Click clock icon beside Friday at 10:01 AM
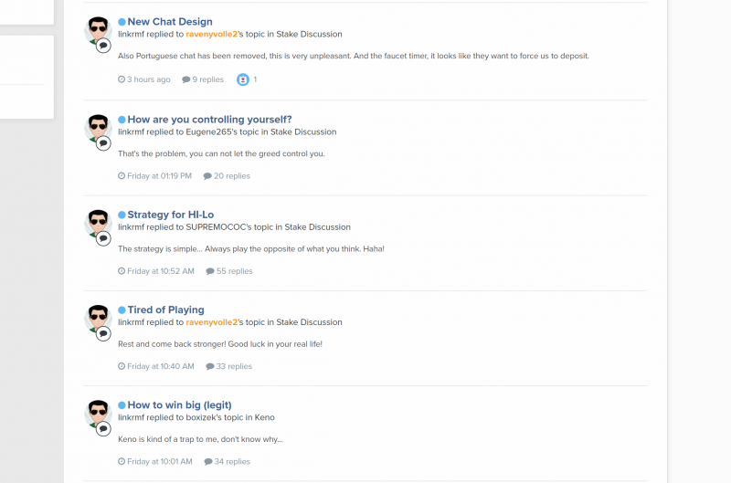731x483 pixels. coord(122,462)
